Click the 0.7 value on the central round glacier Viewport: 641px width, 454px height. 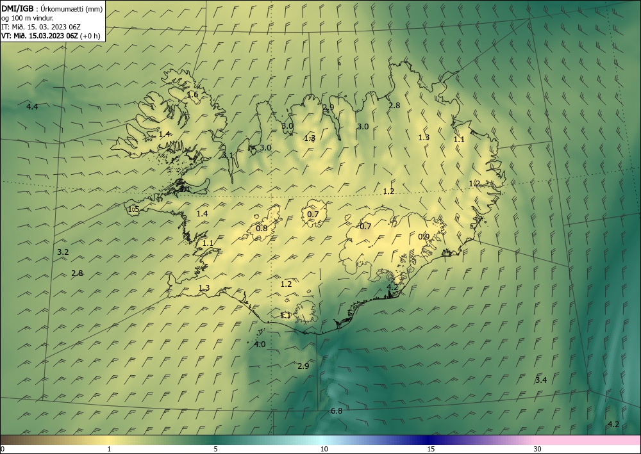(x=313, y=215)
